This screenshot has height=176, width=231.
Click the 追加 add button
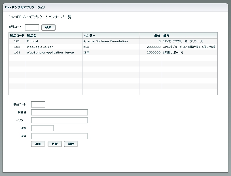(38, 144)
